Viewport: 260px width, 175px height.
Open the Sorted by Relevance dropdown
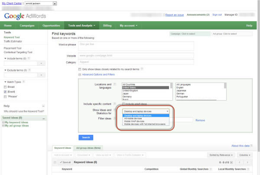(221, 155)
